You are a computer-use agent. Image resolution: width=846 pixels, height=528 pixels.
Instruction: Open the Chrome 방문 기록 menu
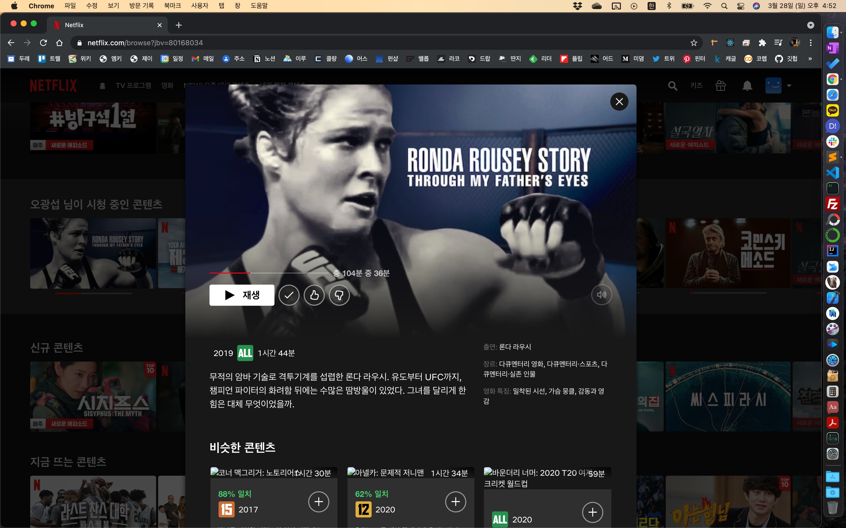click(x=141, y=6)
